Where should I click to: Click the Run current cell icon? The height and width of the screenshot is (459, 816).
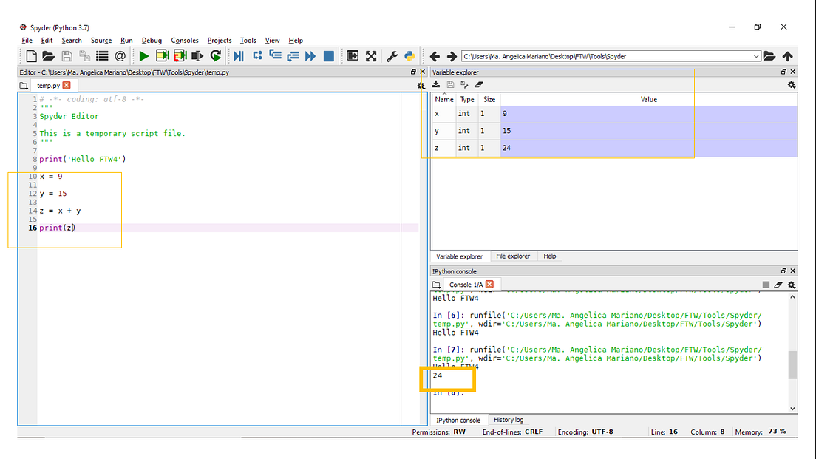[162, 56]
